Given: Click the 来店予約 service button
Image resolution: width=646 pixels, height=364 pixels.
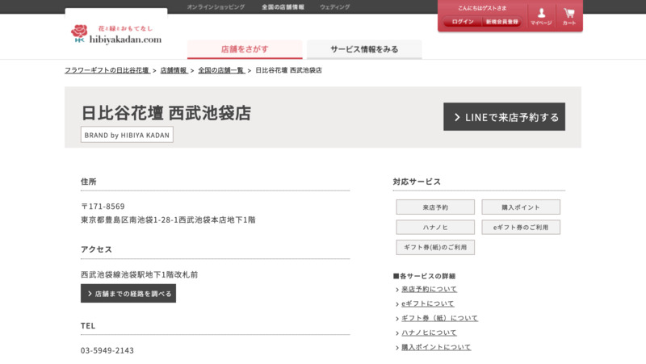Looking at the screenshot, I should tap(435, 207).
